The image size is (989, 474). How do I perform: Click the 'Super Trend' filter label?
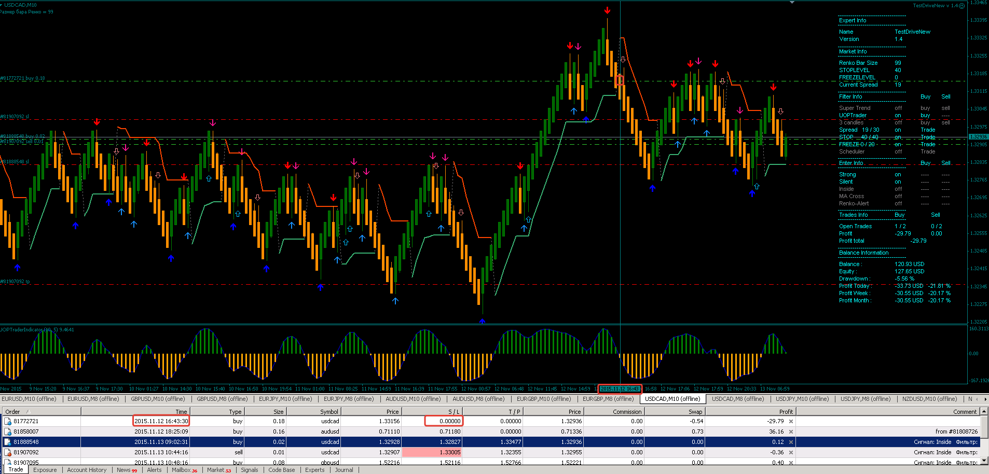(x=855, y=108)
